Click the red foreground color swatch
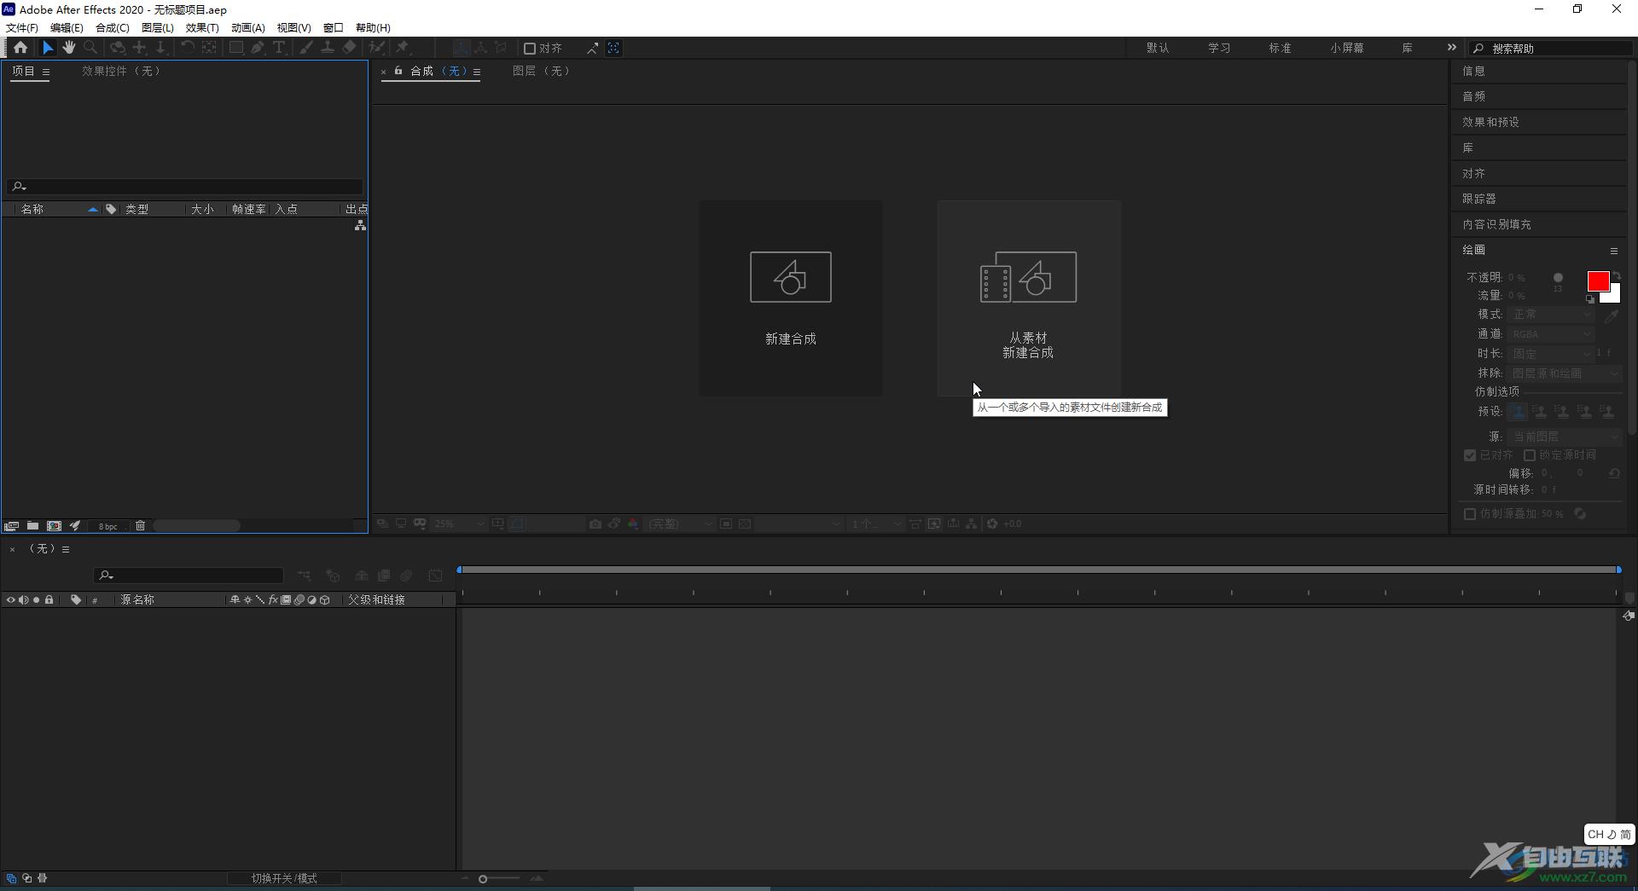The image size is (1638, 891). pyautogui.click(x=1598, y=281)
